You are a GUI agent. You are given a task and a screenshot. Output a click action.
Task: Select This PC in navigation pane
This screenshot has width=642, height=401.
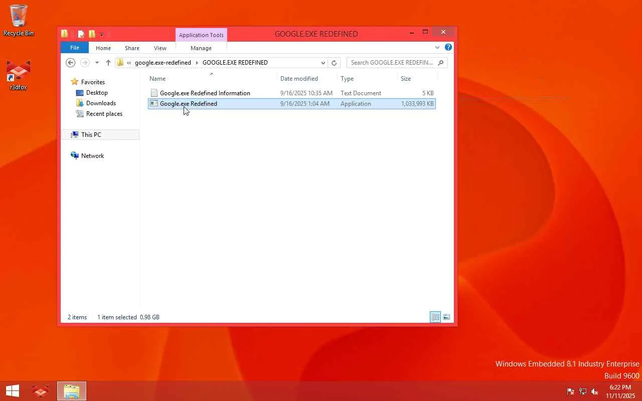[x=100, y=135]
